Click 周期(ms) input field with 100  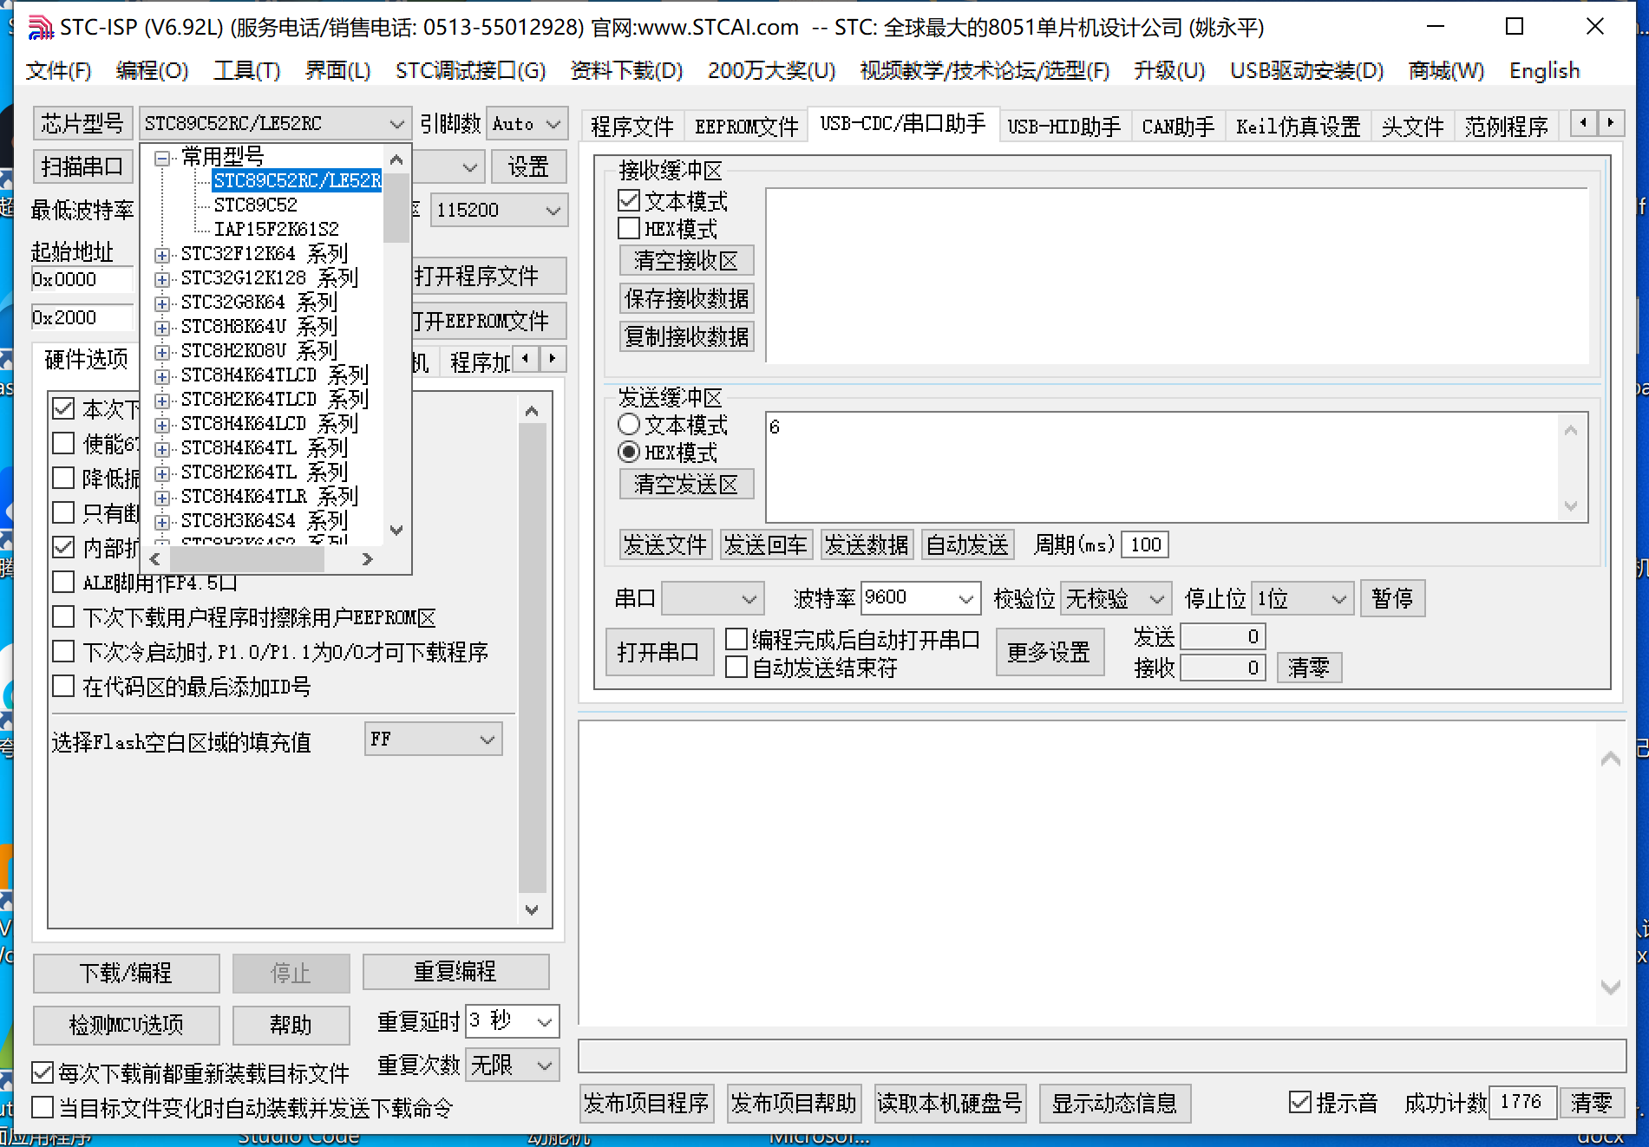click(1145, 544)
